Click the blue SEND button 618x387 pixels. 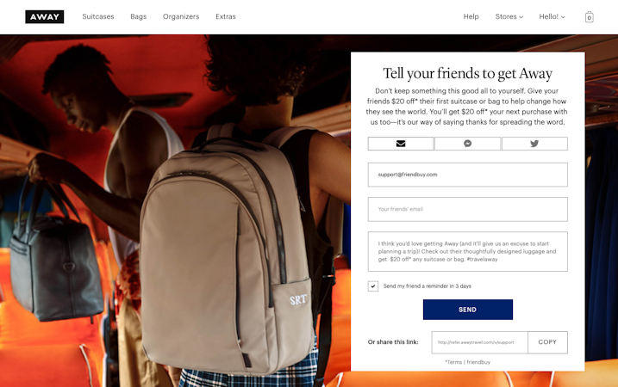(468, 310)
